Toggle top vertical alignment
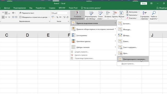 click(3, 13)
